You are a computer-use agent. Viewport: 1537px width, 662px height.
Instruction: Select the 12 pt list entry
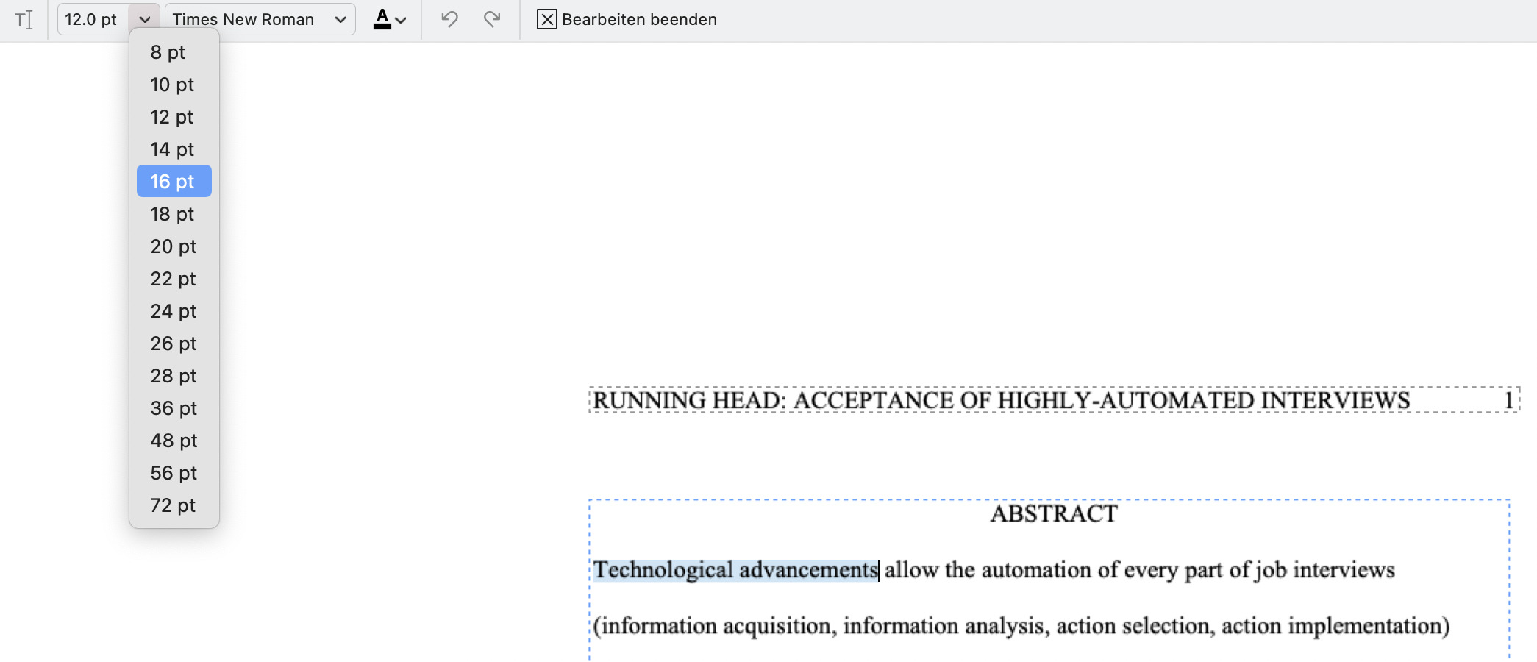point(173,117)
